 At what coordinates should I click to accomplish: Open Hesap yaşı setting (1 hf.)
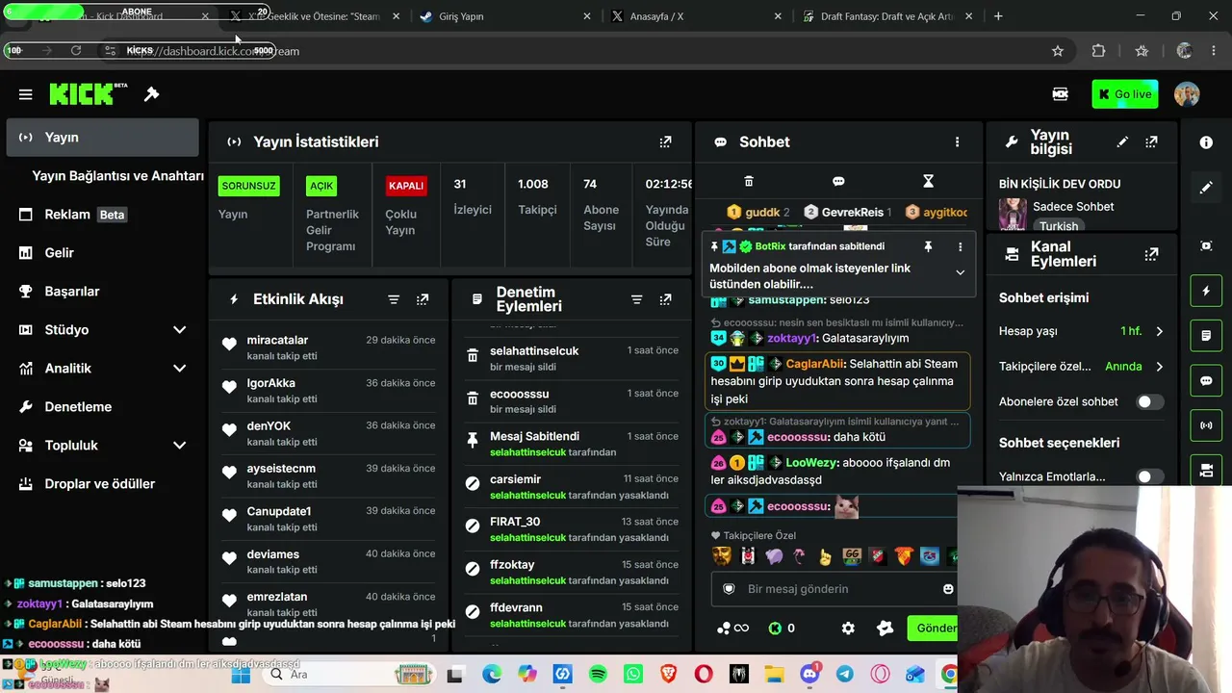click(1082, 331)
